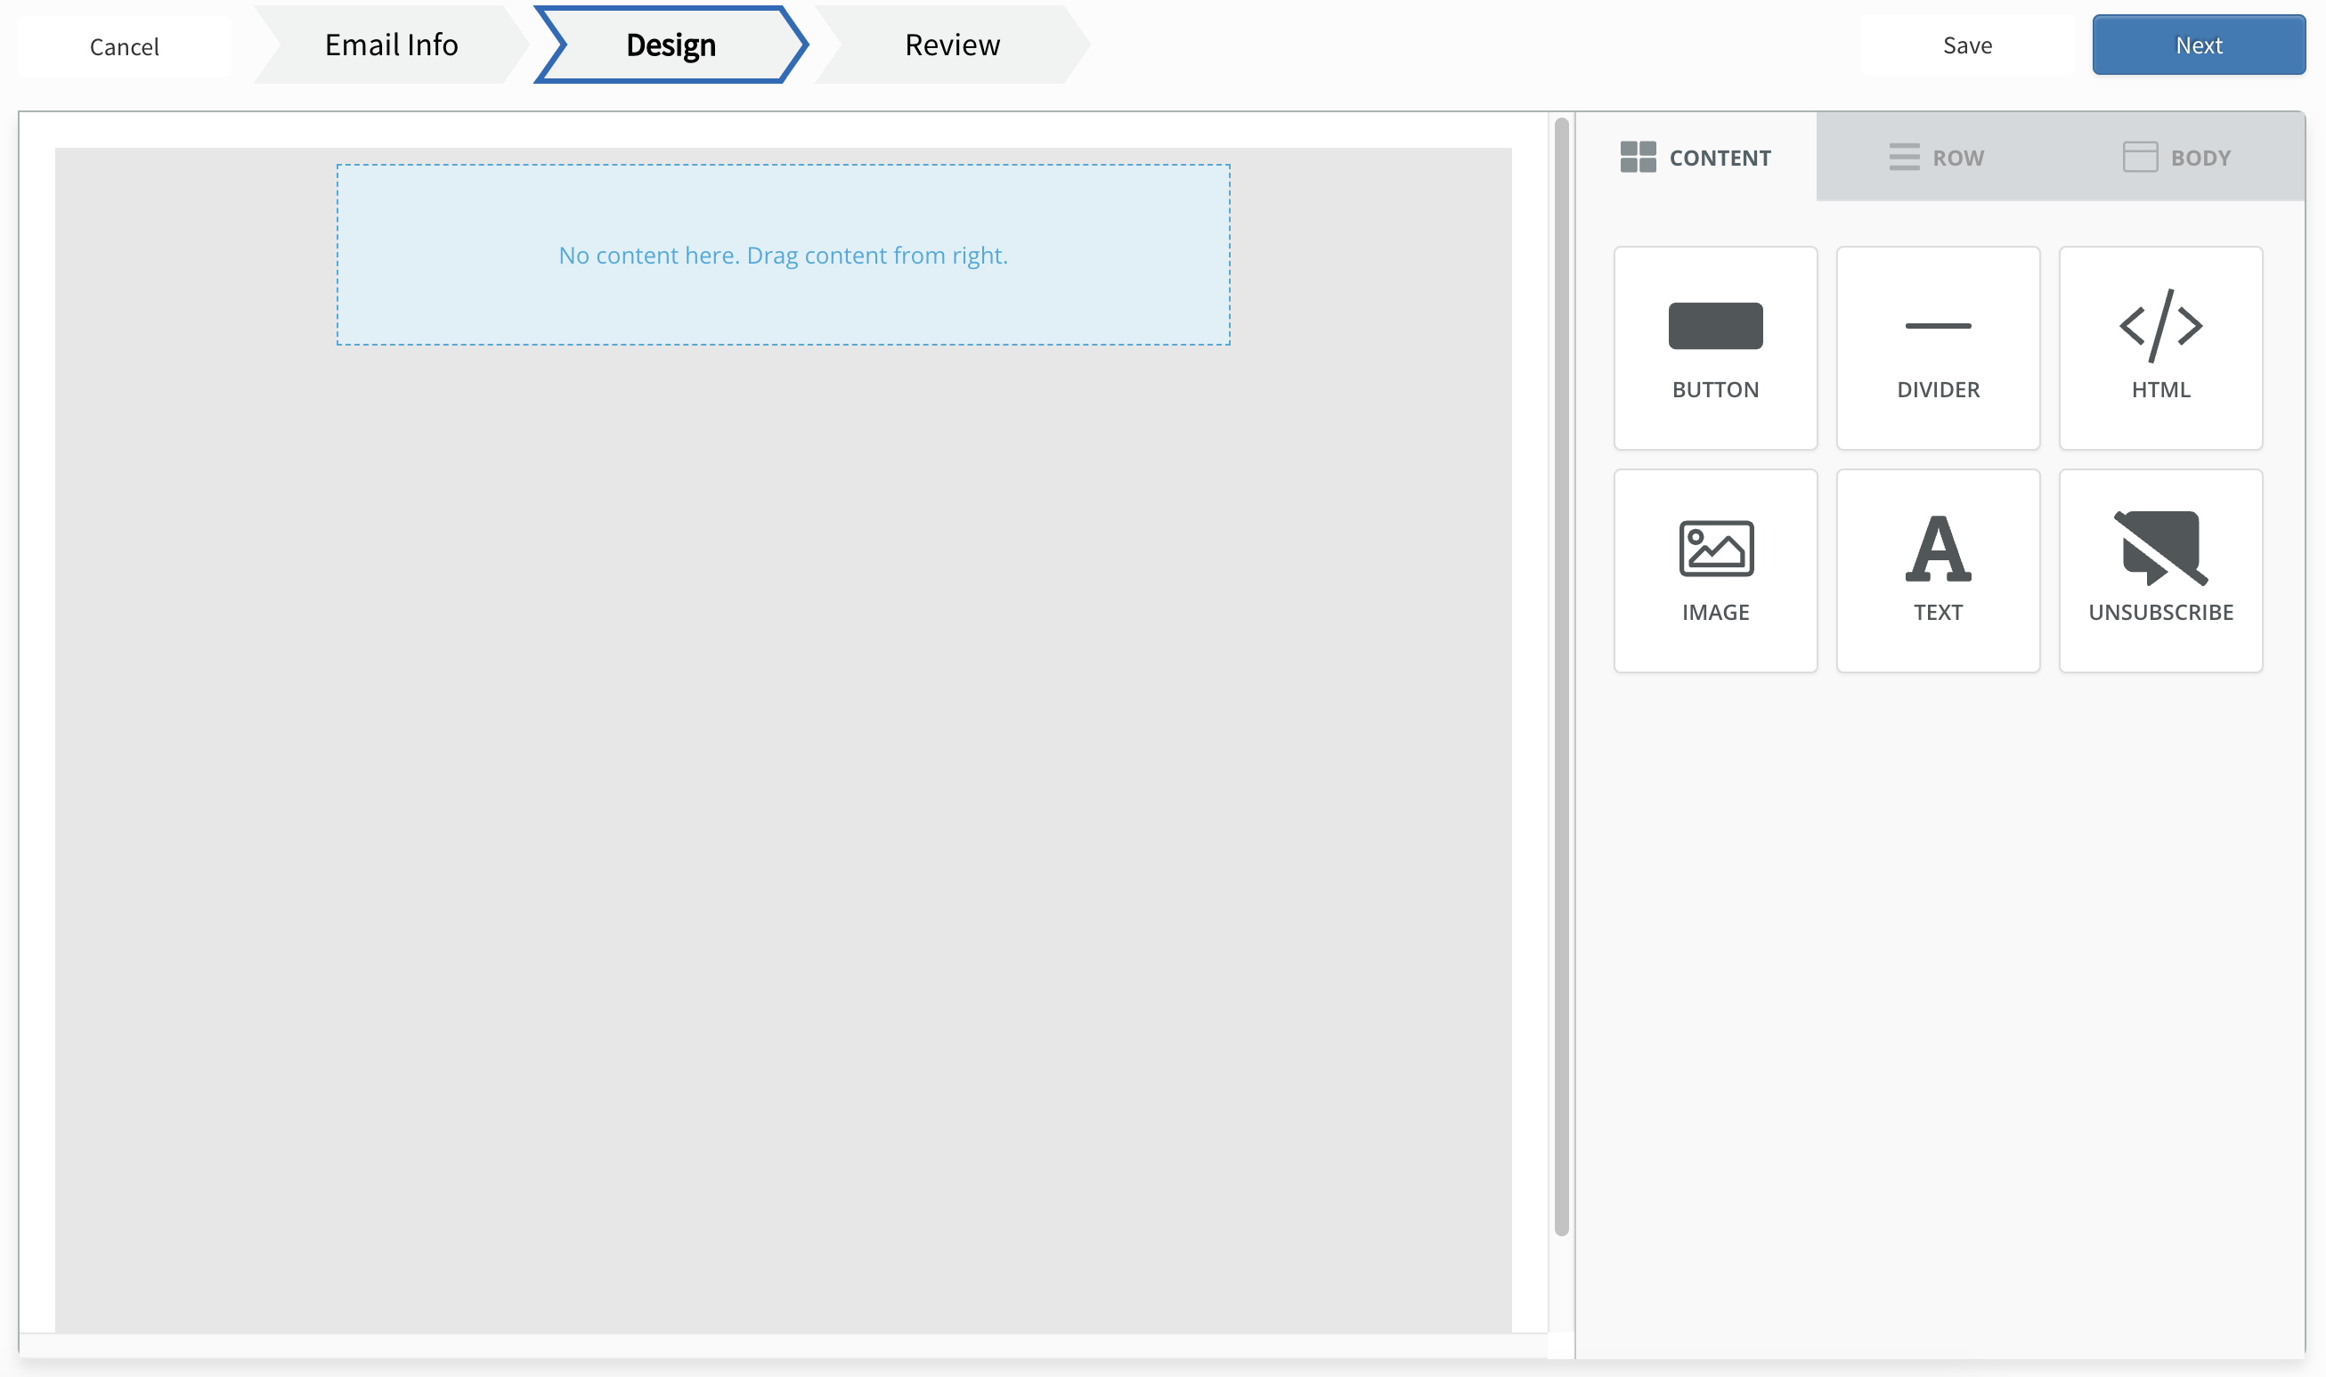Image resolution: width=2326 pixels, height=1377 pixels.
Task: Select the Image content block icon
Action: [x=1714, y=550]
